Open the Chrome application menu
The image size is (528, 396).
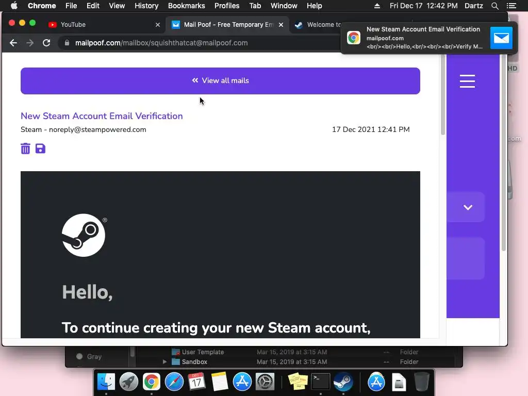point(42,6)
